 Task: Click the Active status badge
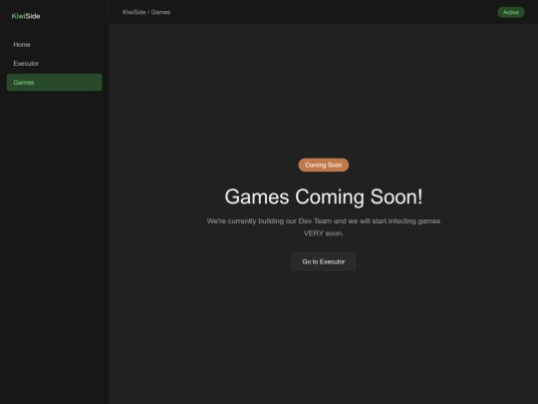pos(511,12)
